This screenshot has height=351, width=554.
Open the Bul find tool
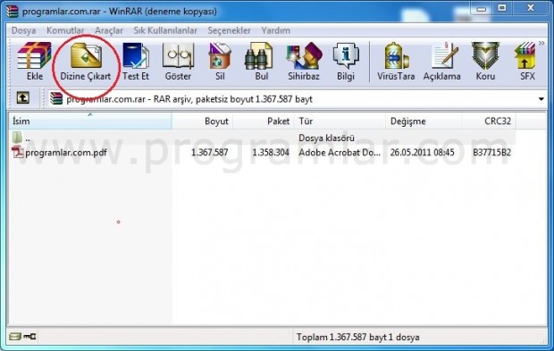pos(261,61)
